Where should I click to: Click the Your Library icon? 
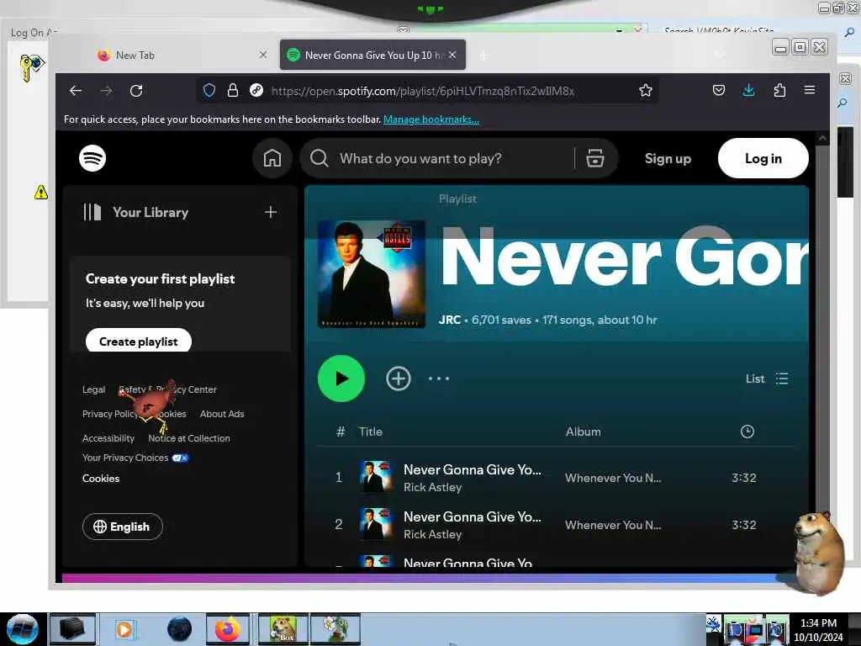tap(92, 212)
